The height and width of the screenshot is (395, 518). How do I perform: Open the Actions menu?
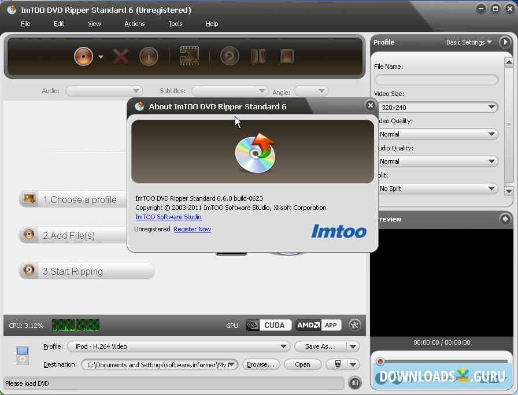click(134, 24)
